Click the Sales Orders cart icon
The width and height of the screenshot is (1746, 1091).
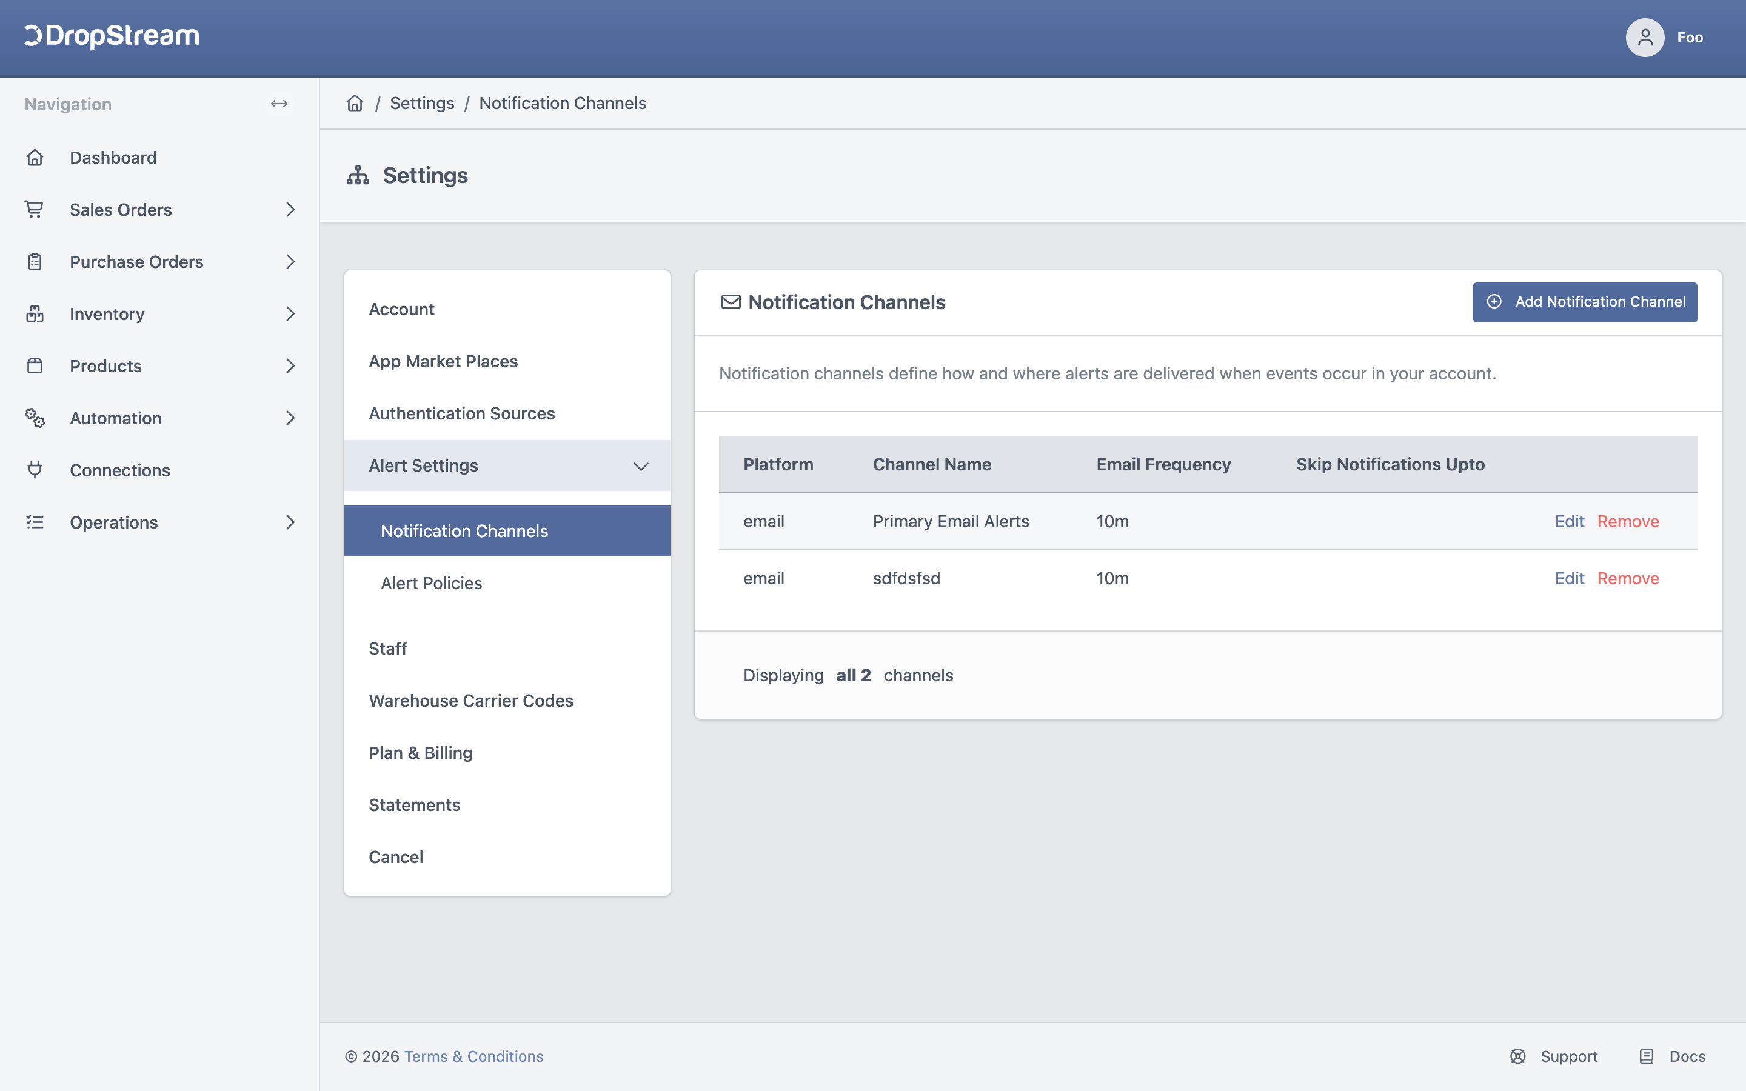tap(35, 209)
